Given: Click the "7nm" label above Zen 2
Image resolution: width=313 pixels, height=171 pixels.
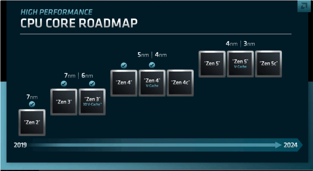Looking at the screenshot, I should [x=32, y=97].
